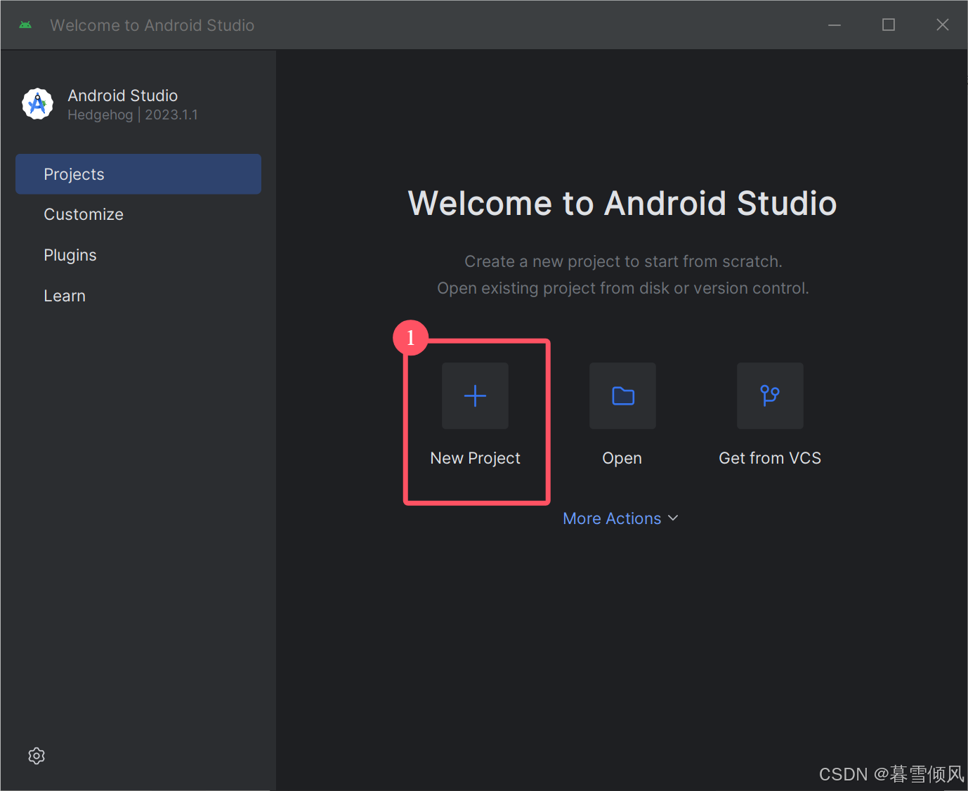Click 'Create a new project to start' text
This screenshot has width=968, height=791.
623,261
